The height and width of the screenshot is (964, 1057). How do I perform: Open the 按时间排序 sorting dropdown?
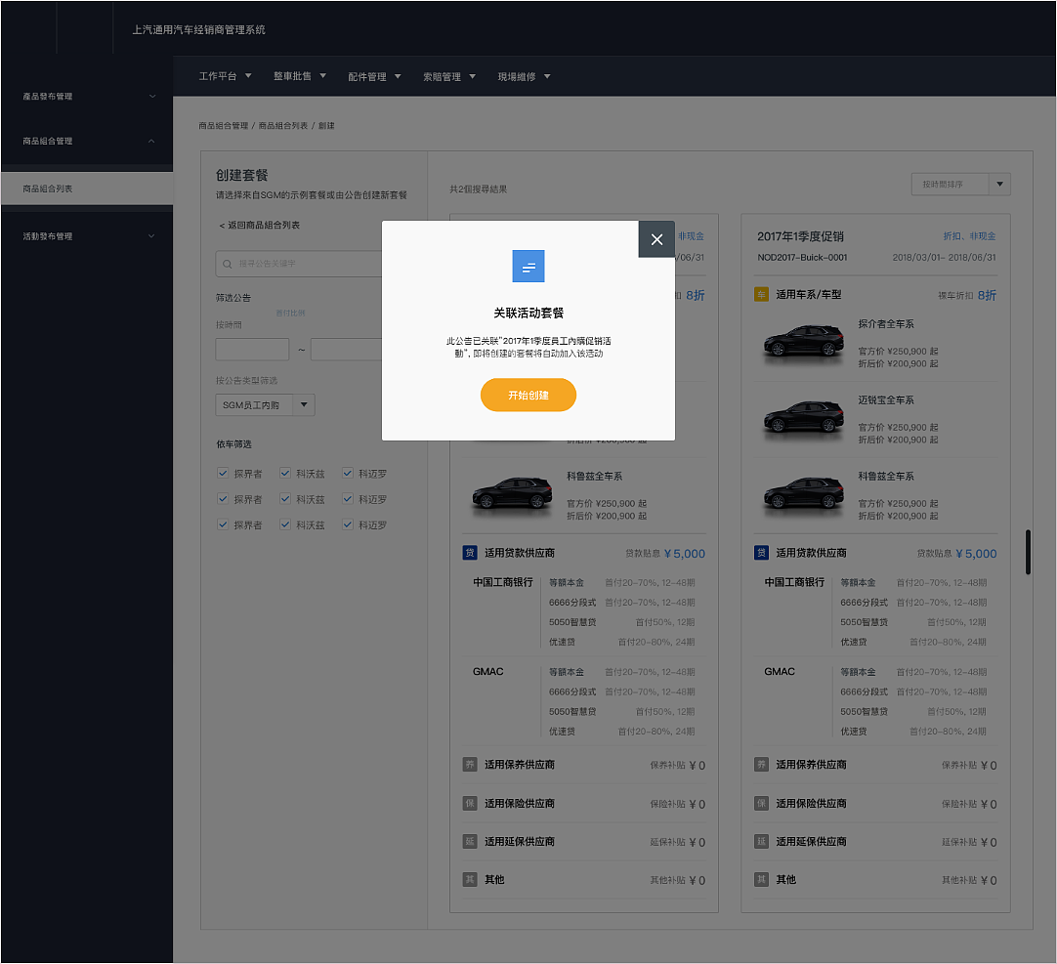pyautogui.click(x=960, y=184)
